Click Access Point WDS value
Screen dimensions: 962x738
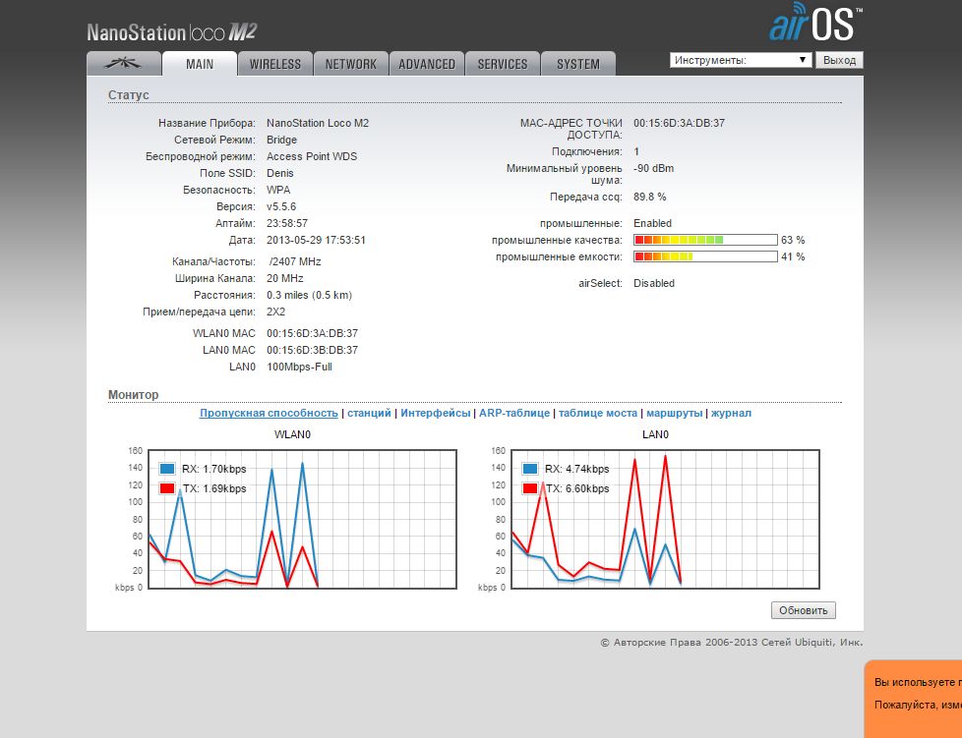(312, 156)
